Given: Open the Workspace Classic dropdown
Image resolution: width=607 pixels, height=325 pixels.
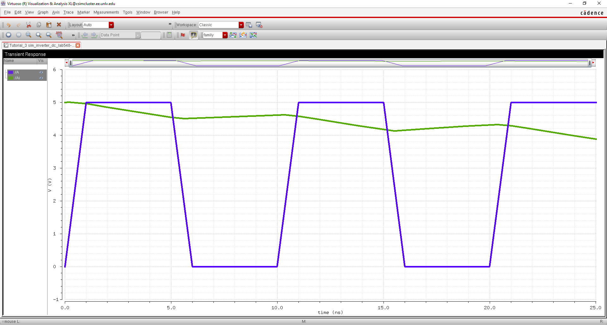Looking at the screenshot, I should coord(241,25).
